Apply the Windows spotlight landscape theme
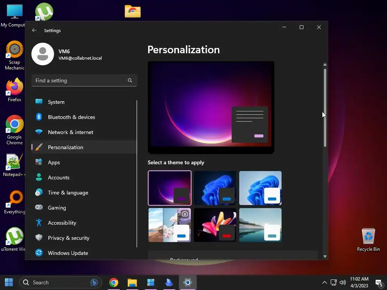Image resolution: width=387 pixels, height=290 pixels. (x=170, y=225)
